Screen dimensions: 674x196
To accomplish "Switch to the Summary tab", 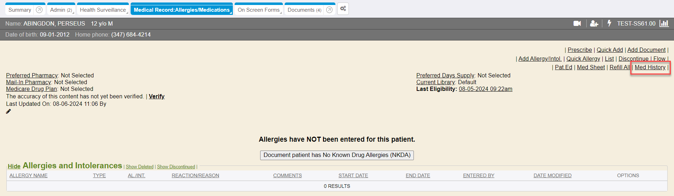I will tap(20, 10).
